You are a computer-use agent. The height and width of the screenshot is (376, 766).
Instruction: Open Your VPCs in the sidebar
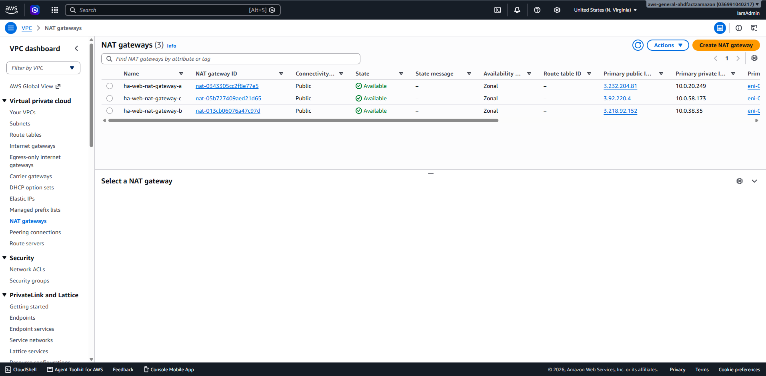(x=22, y=112)
